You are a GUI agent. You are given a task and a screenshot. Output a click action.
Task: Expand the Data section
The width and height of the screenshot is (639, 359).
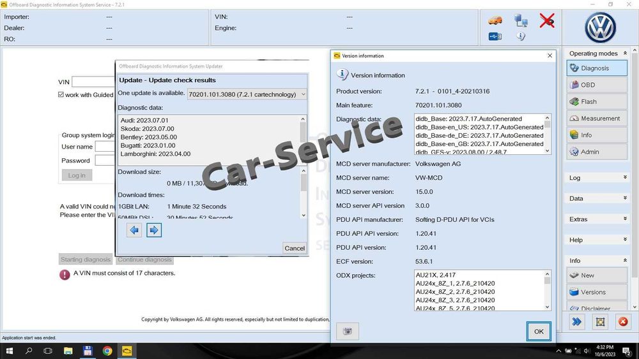[x=625, y=198]
